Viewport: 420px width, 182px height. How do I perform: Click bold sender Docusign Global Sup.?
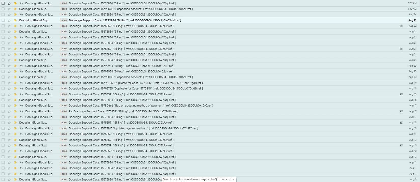(34, 20)
